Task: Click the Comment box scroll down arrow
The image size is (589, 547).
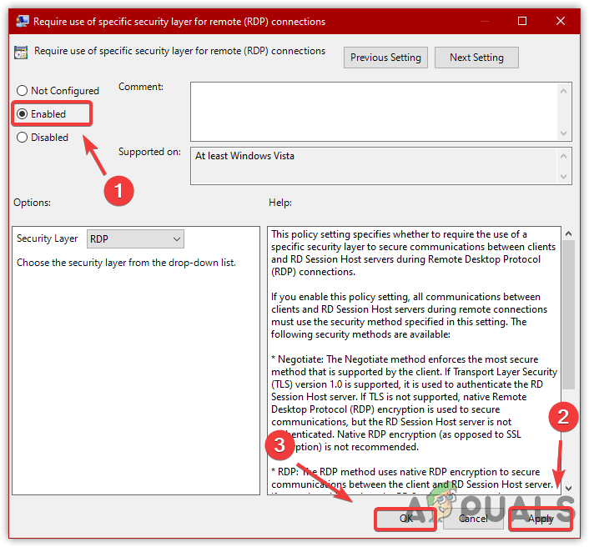Action: (x=563, y=133)
